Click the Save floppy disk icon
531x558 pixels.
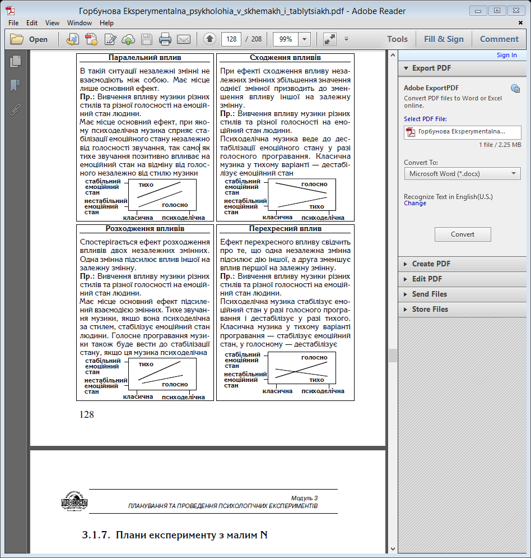tap(147, 39)
